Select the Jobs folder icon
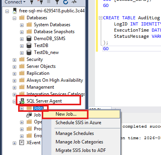The height and width of the screenshot is (155, 161). point(29,108)
